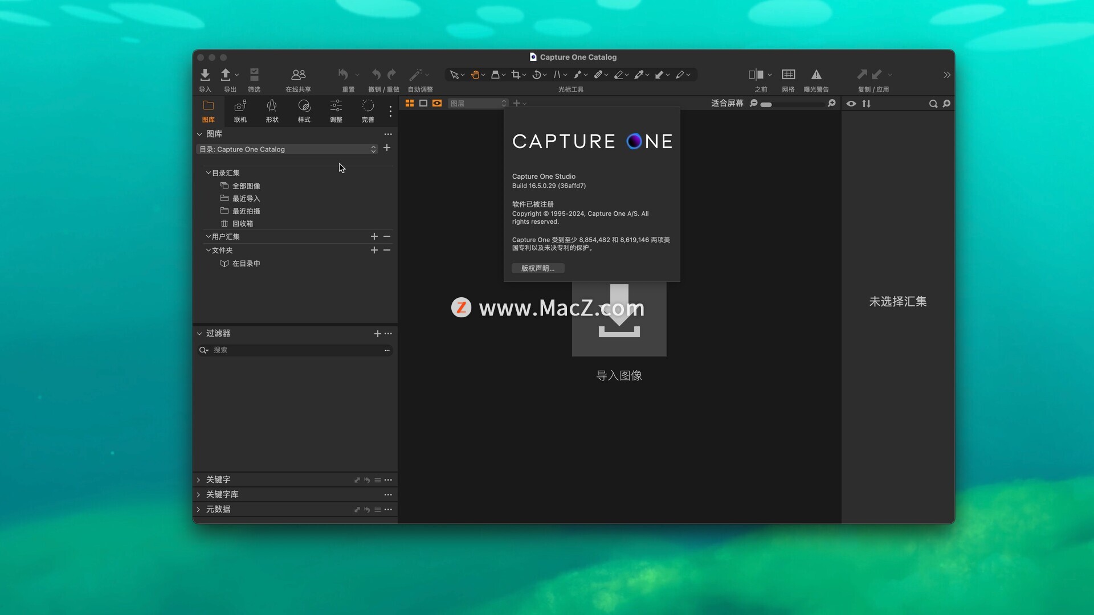Viewport: 1094px width, 615px height.
Task: Expand the toolbar overflow double-chevron
Action: pos(946,75)
